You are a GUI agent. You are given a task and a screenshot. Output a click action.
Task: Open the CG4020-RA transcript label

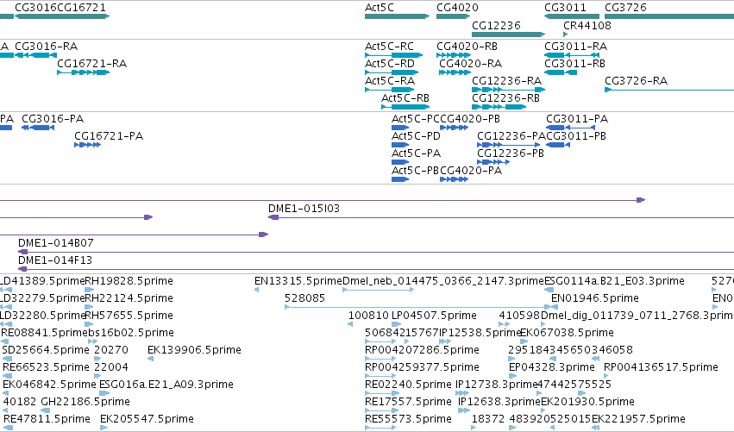point(470,64)
